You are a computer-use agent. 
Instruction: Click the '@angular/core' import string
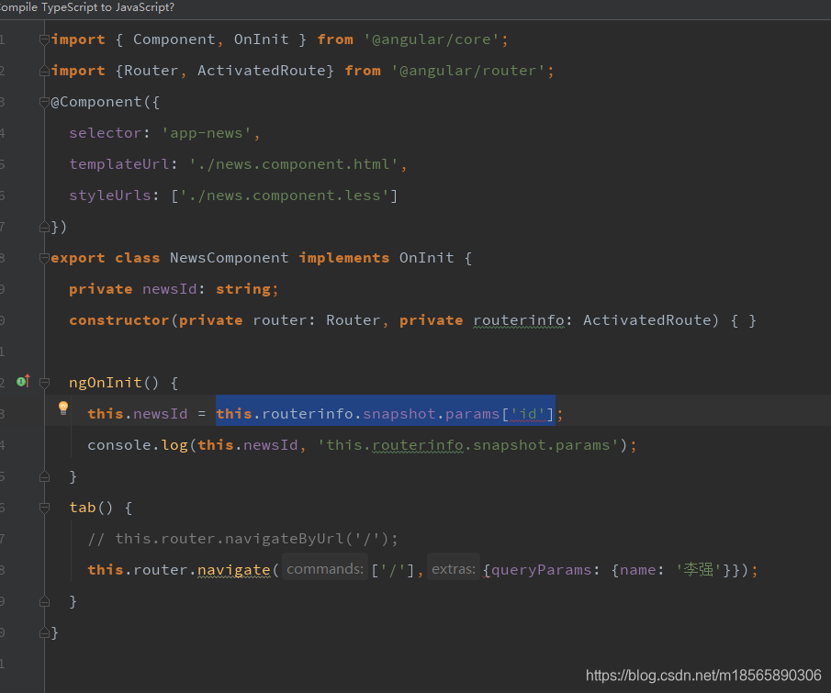point(432,39)
